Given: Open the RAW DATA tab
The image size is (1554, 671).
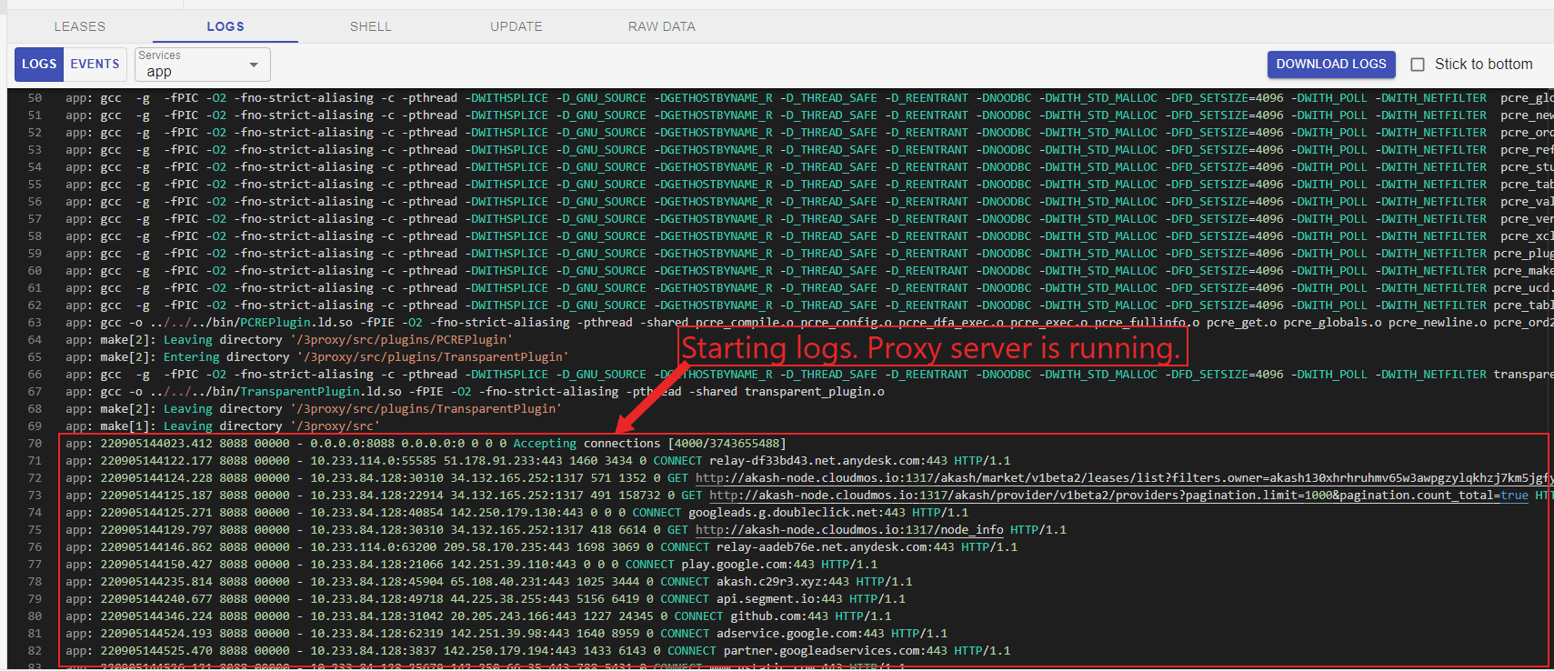Looking at the screenshot, I should tap(661, 26).
